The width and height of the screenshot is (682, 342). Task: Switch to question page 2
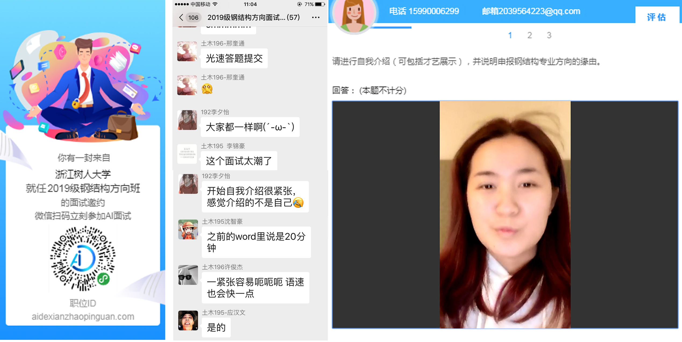click(529, 35)
